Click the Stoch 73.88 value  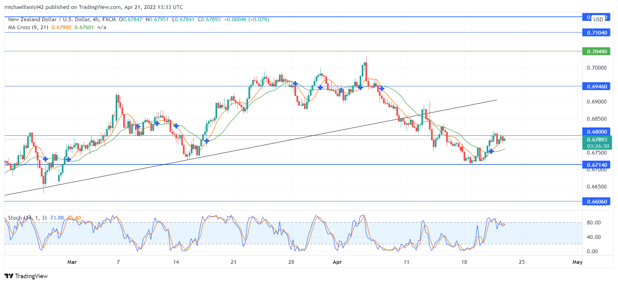point(57,218)
